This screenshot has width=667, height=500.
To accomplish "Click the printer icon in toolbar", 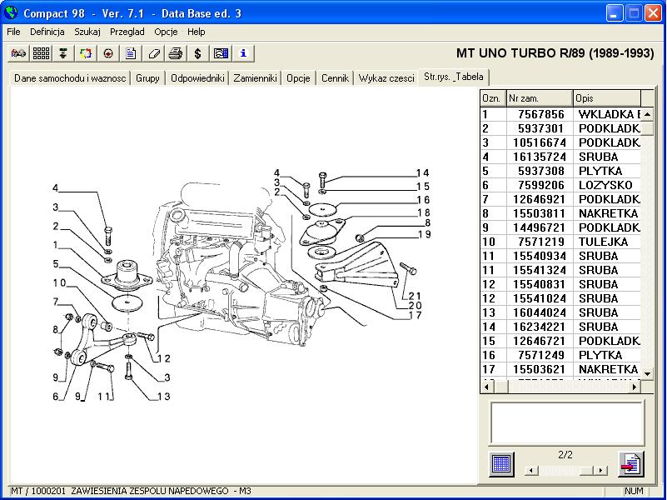I will click(x=176, y=53).
